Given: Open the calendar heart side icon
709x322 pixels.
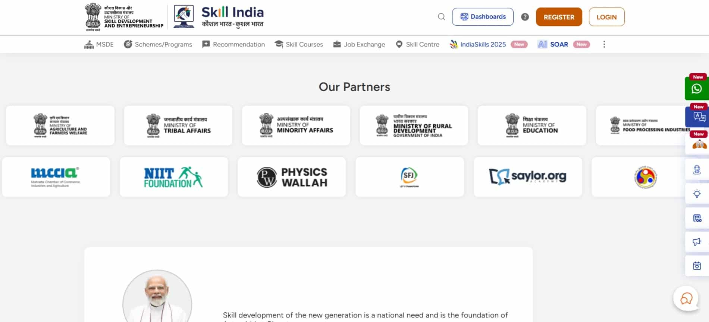Looking at the screenshot, I should [x=697, y=266].
